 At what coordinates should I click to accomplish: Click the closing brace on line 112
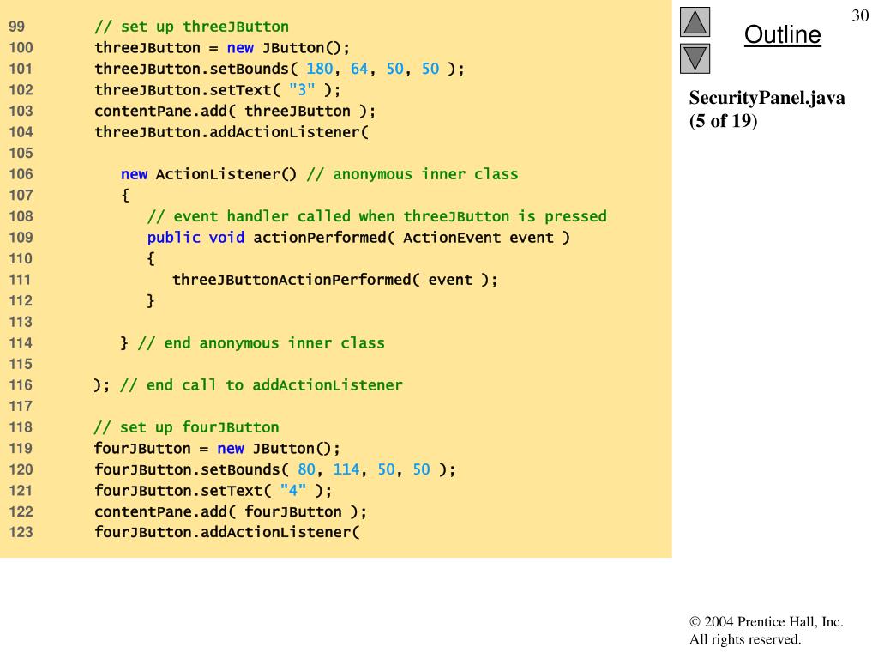[151, 301]
